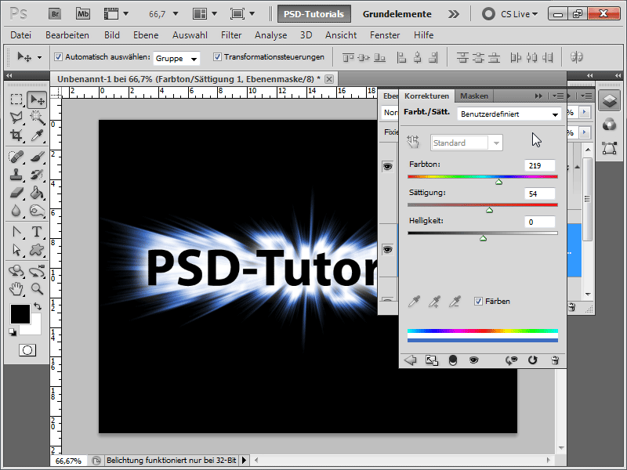
Task: Toggle Automatisch auswählen checkbox
Action: [x=58, y=56]
